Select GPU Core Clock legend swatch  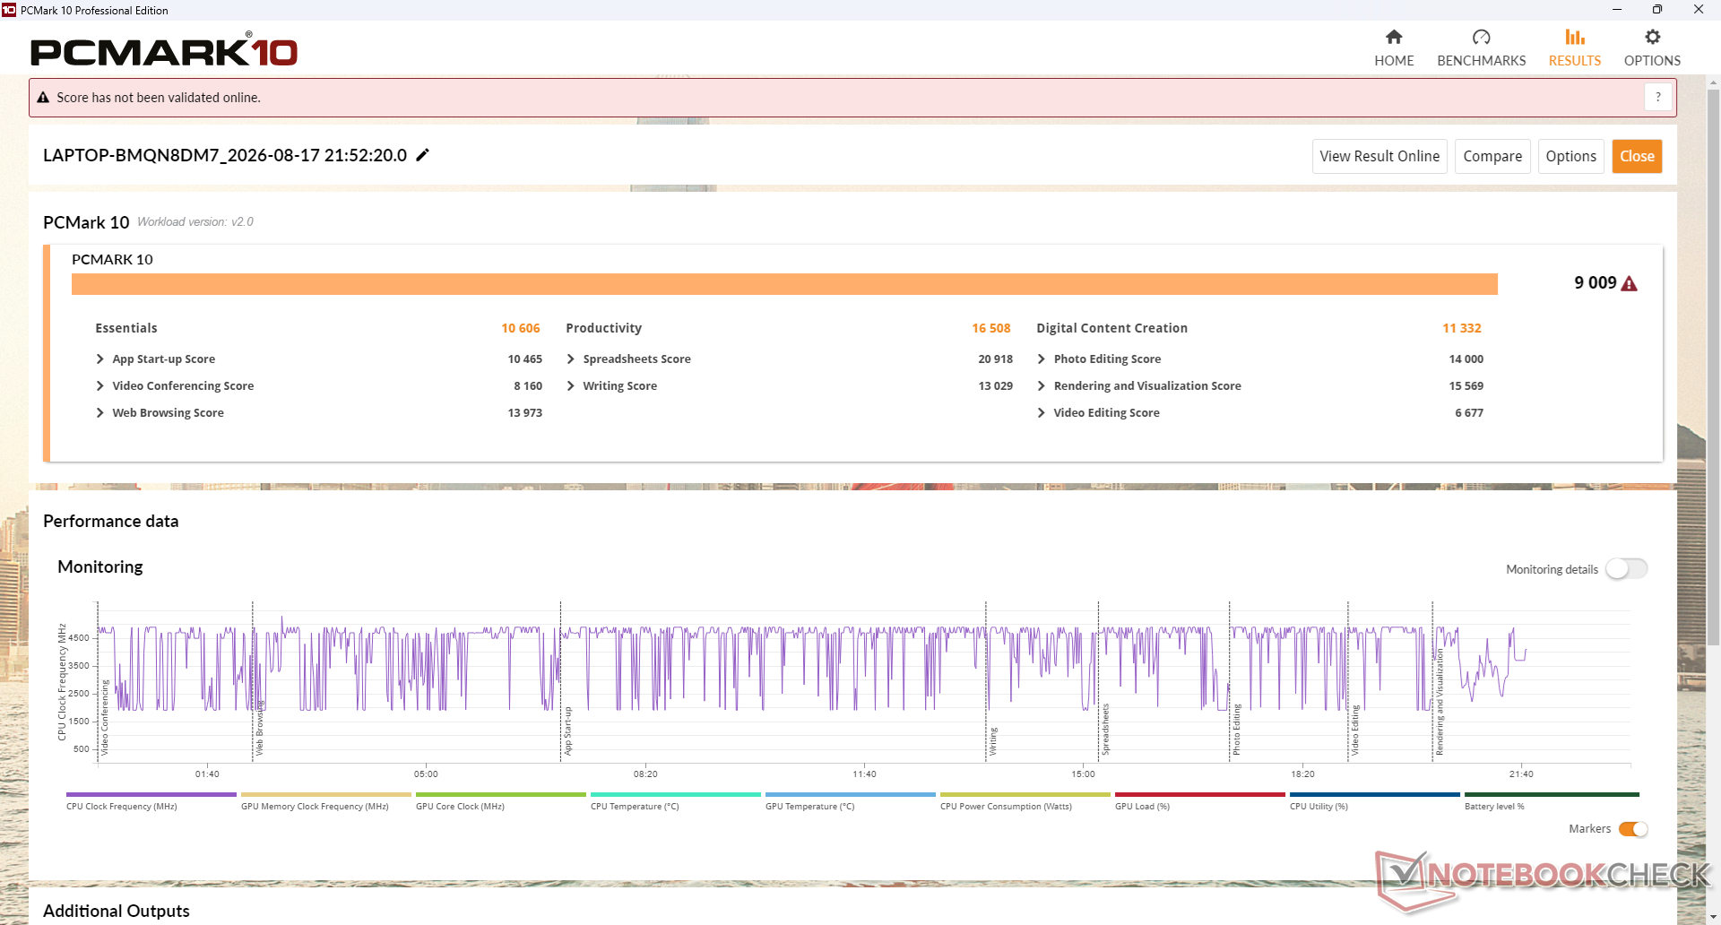click(501, 794)
